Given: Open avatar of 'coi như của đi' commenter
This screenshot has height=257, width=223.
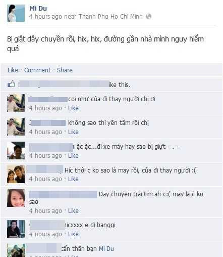Looking at the screenshot, I should point(16,103).
